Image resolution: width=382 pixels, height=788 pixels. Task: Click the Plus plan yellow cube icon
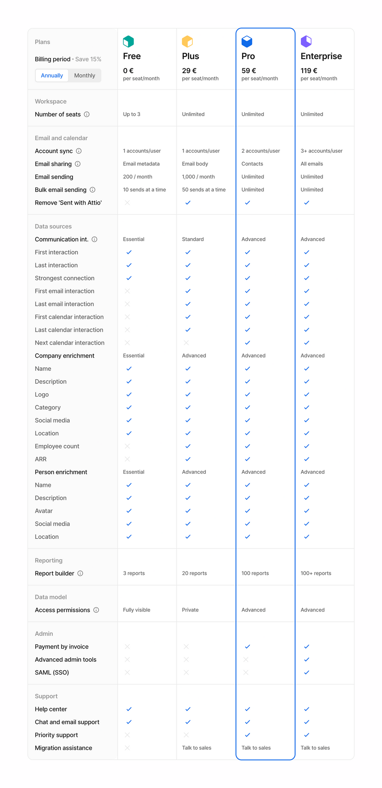pos(188,41)
